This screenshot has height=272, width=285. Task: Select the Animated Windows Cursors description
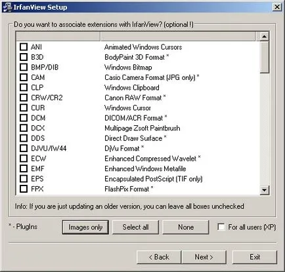pyautogui.click(x=143, y=47)
